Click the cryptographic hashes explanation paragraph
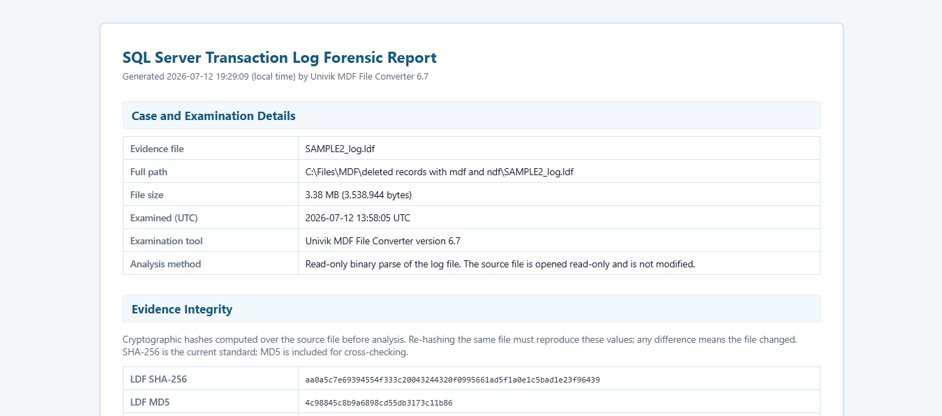Screen dimensions: 942x416 (x=460, y=346)
